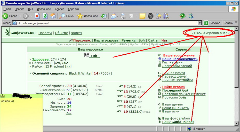
Task: Open dropdown arrow next to Forward button
Action: click(31, 16)
